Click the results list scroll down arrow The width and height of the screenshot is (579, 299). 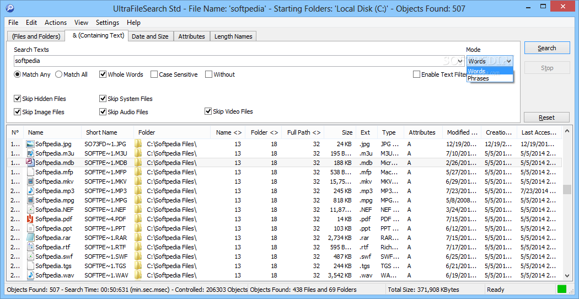567,275
